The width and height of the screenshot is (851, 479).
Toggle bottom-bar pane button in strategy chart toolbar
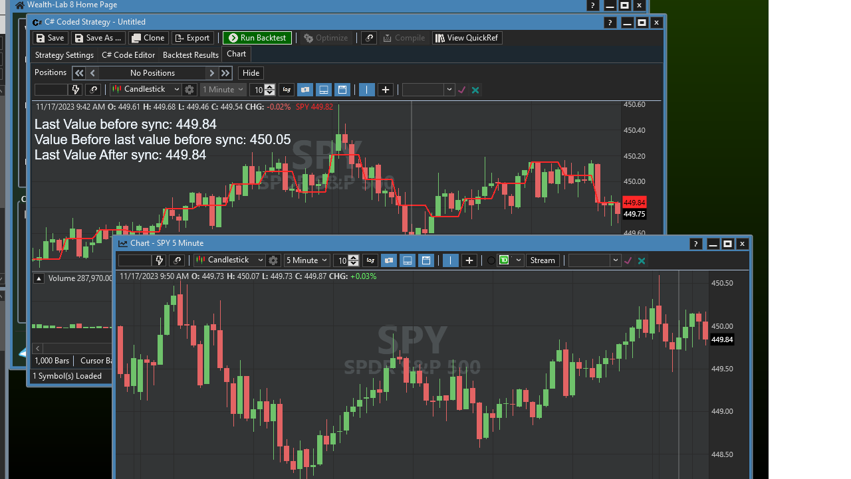324,90
